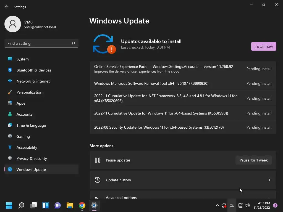The width and height of the screenshot is (283, 212).
Task: Click the Settings gear on taskbar
Action: (94, 205)
